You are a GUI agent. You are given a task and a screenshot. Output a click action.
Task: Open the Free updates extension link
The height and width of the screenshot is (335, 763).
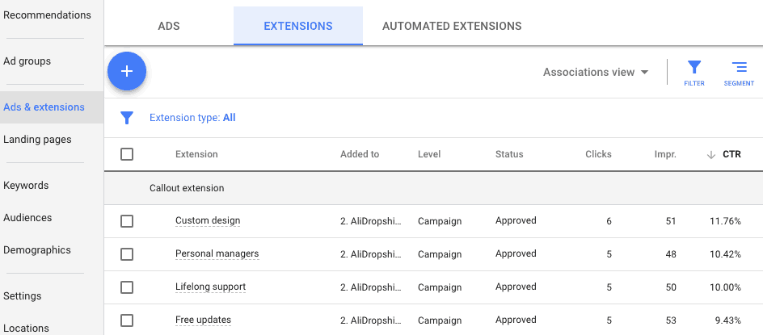point(203,320)
